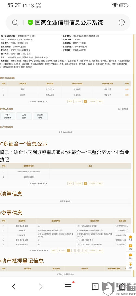The image size is (136, 296).
Task: Click 上一页 in 多证合一 table pagination
Action: click(x=79, y=183)
